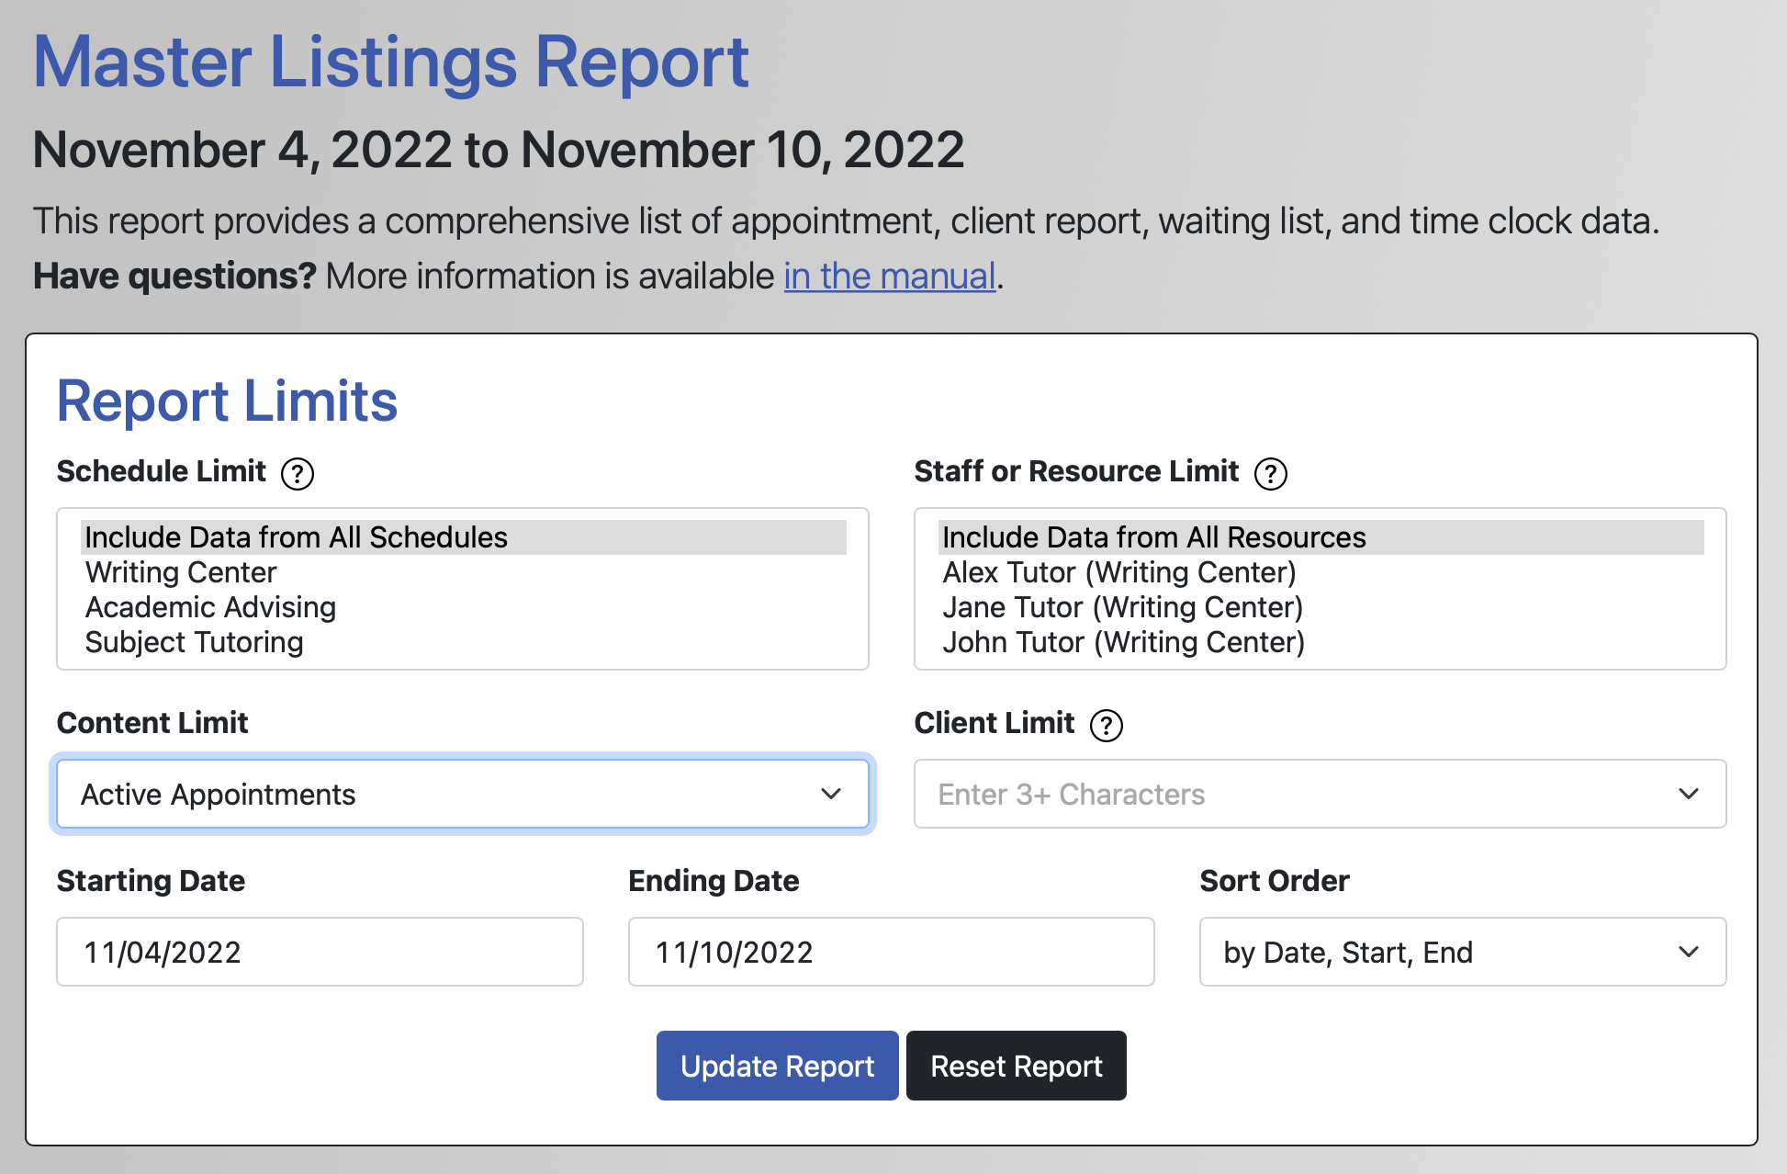Click the Ending Date field
Viewport: 1787px width, 1174px height.
coord(890,952)
